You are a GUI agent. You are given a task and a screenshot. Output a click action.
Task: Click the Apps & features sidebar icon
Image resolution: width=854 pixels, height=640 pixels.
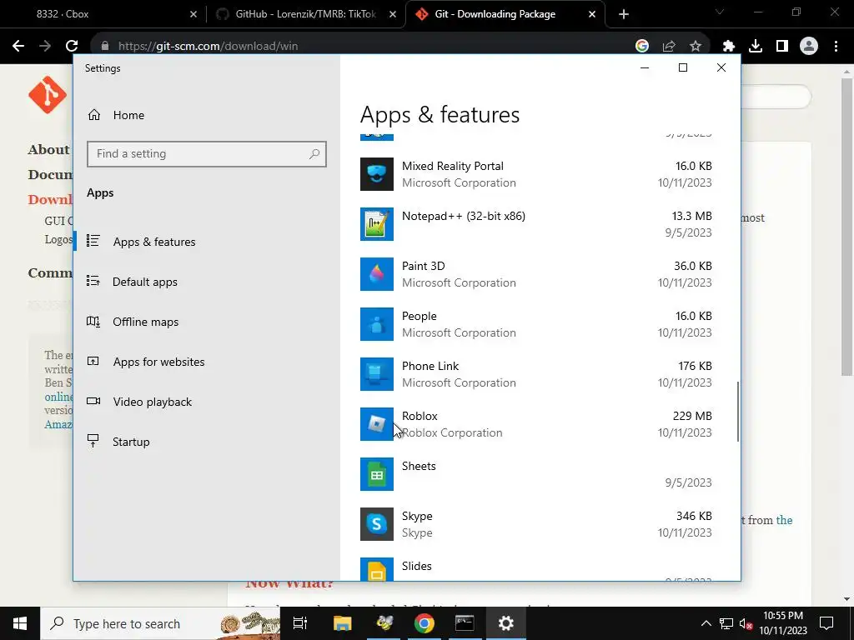[x=93, y=241]
